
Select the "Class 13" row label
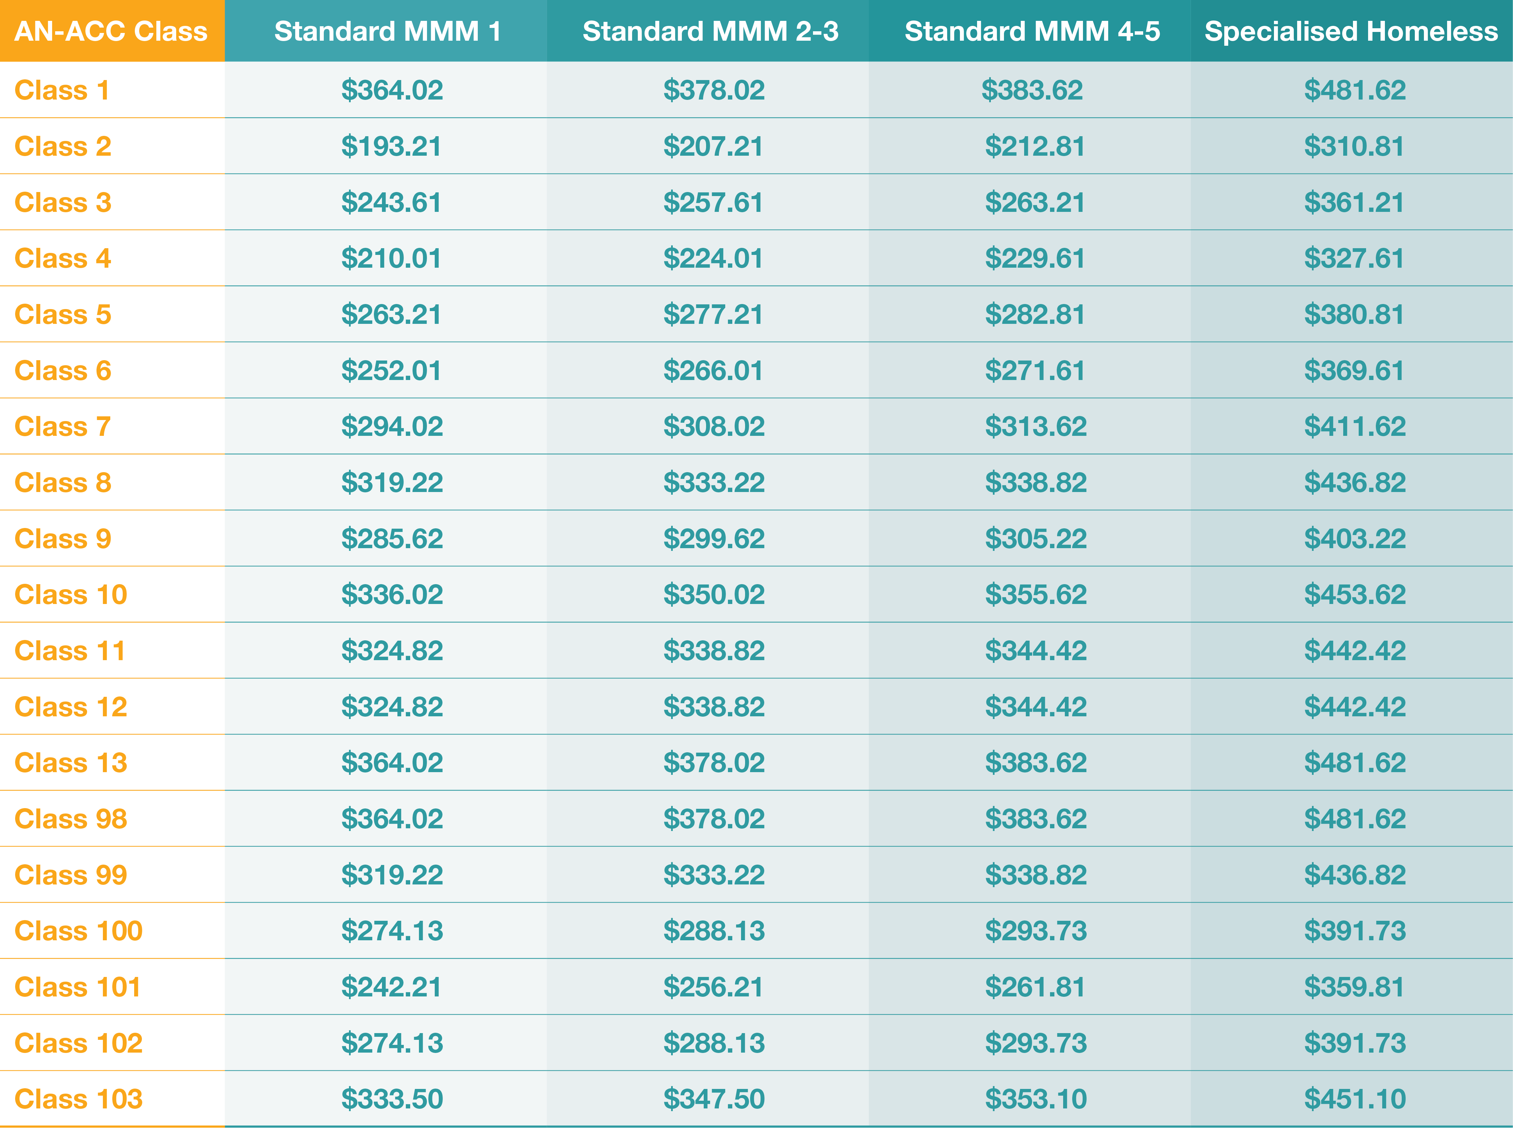coord(71,763)
